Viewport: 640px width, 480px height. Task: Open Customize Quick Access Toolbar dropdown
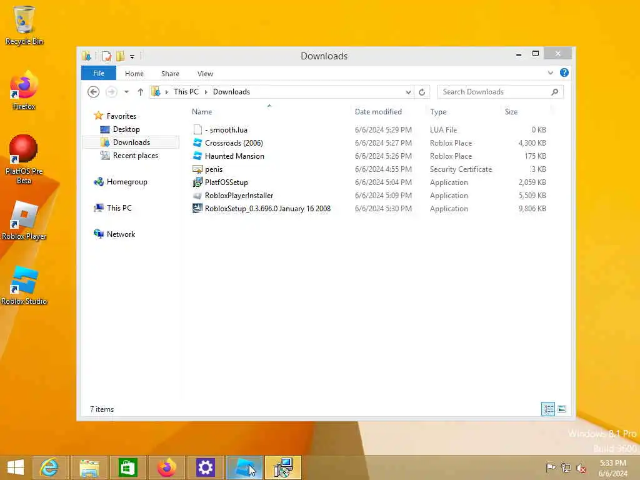[132, 57]
